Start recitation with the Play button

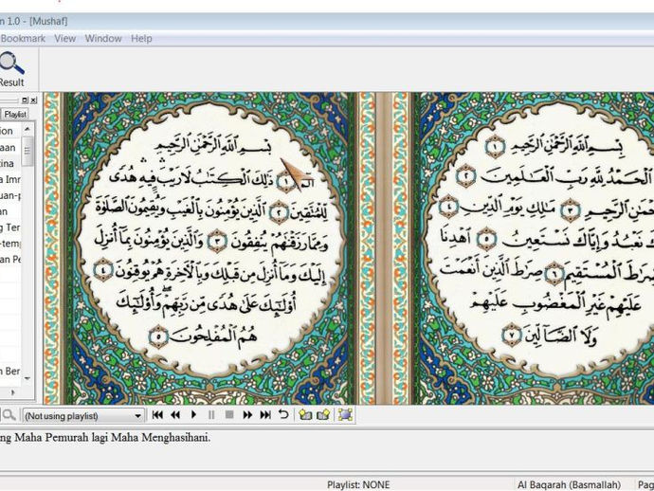[x=193, y=414]
